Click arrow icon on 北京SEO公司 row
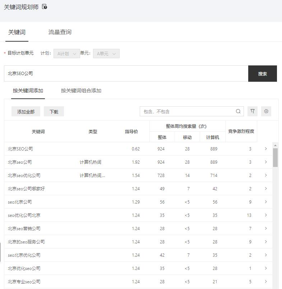Viewport: 282px width, 289px height. click(266, 149)
